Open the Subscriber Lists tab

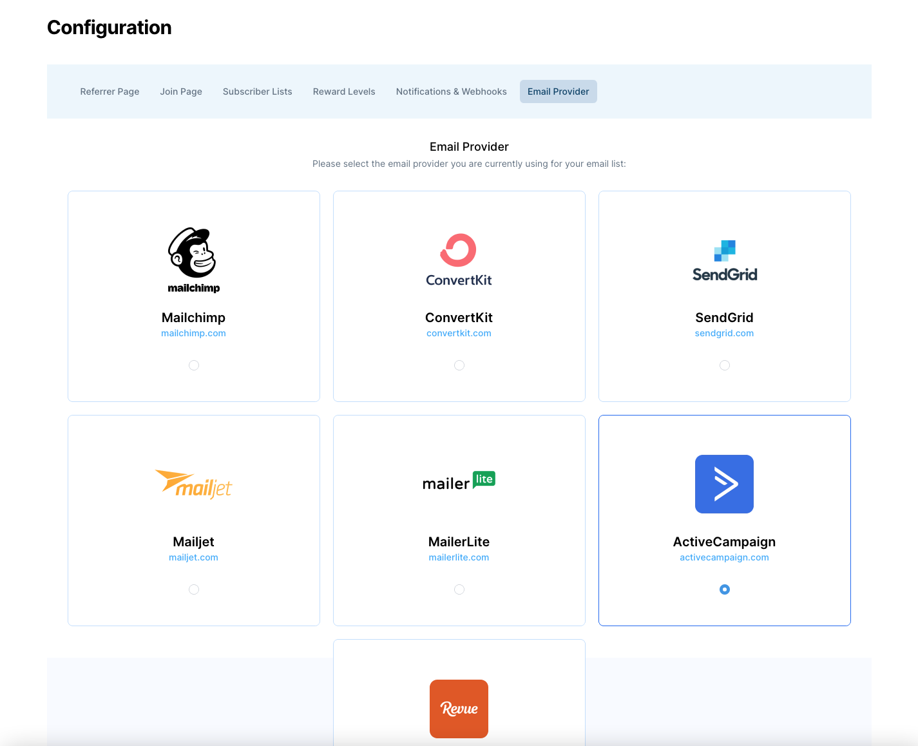(x=258, y=91)
